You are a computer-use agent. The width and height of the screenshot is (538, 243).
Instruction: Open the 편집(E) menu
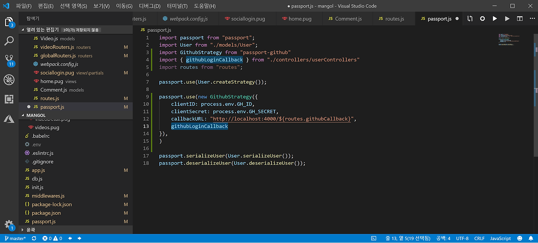pyautogui.click(x=45, y=6)
